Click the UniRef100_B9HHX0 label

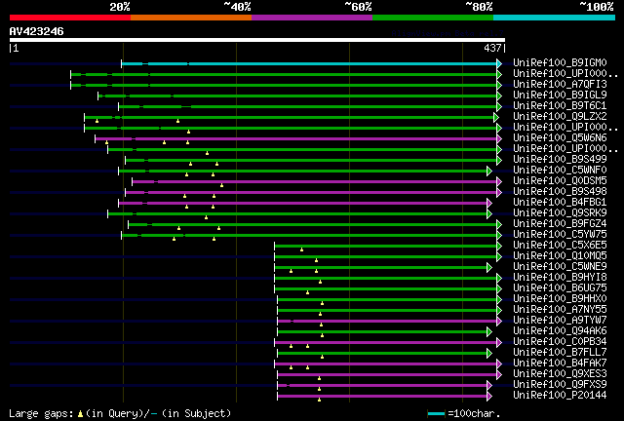click(560, 299)
